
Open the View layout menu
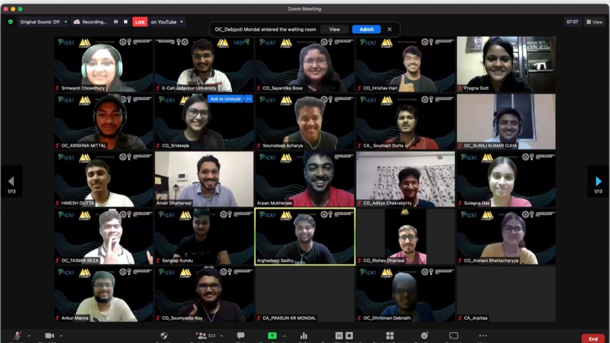(x=594, y=22)
